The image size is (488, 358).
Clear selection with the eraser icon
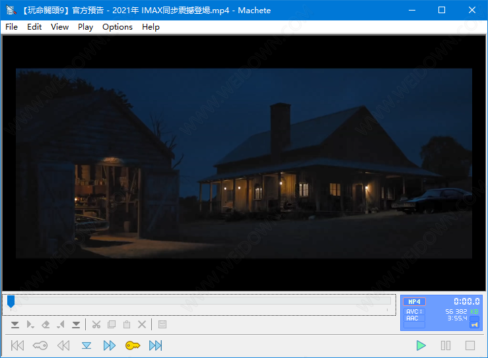[x=46, y=325]
